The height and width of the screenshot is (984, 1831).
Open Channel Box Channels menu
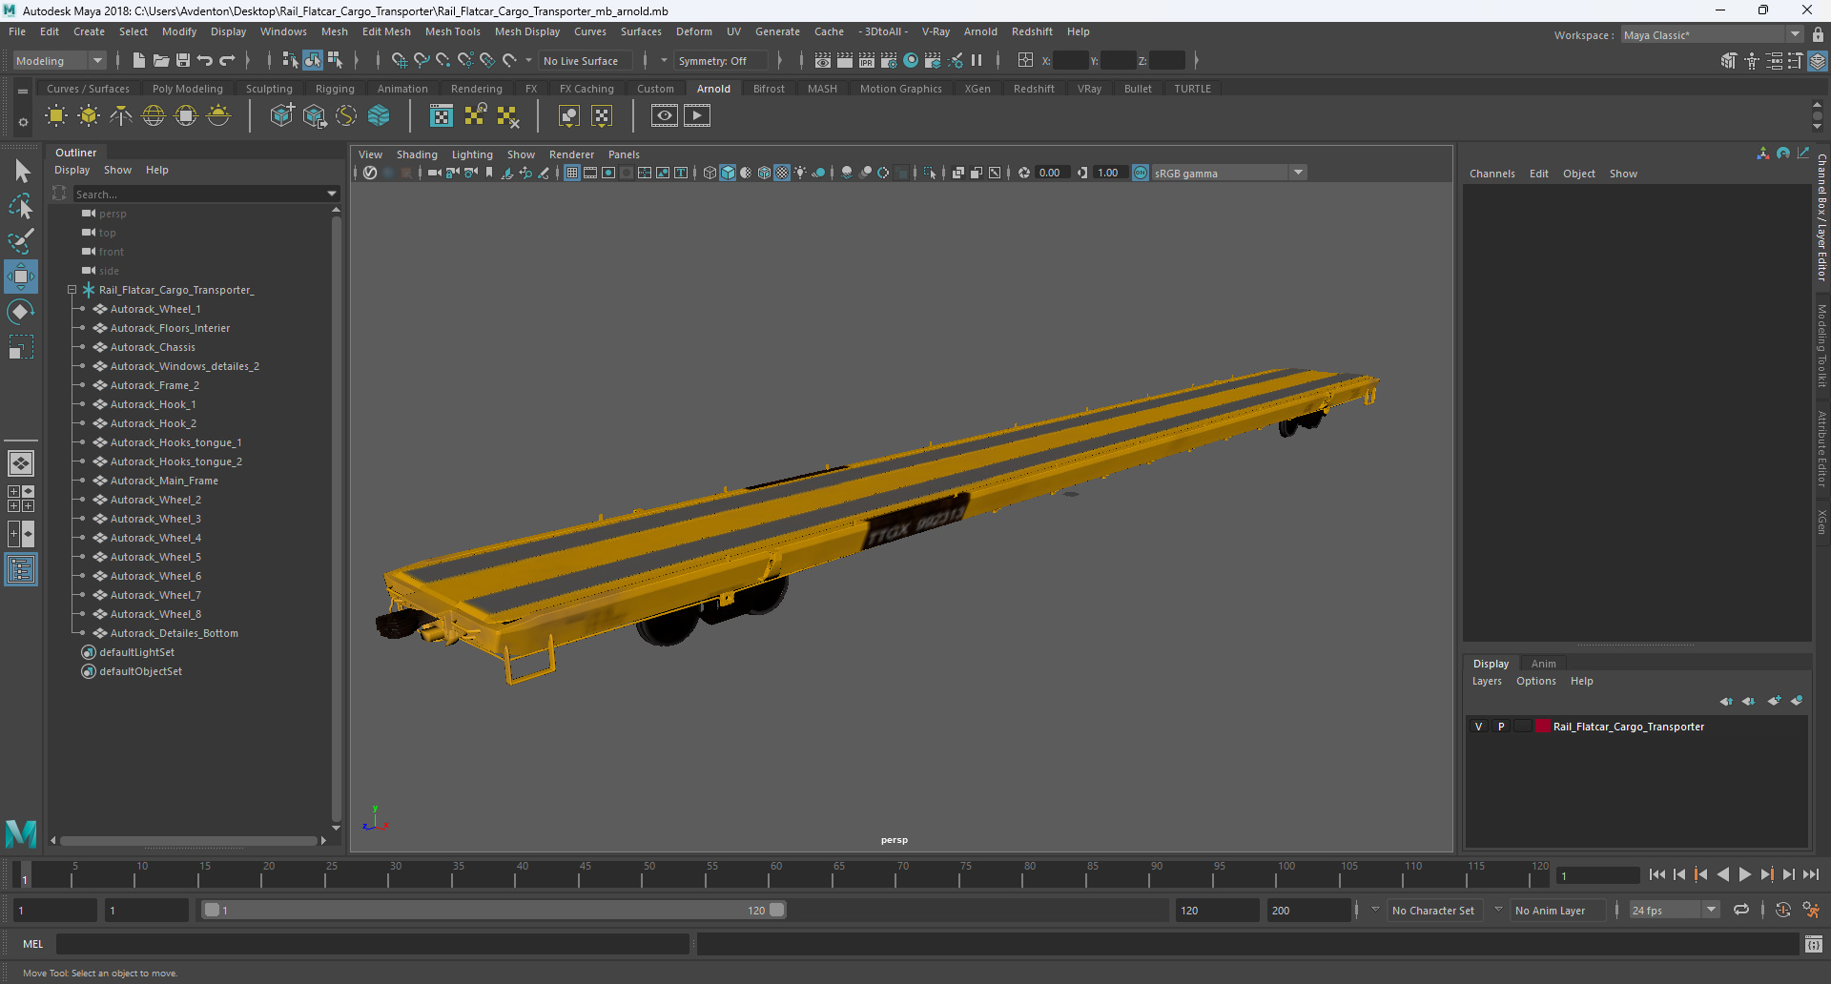(1492, 174)
